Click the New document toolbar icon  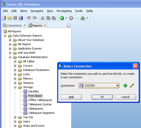[4, 18]
